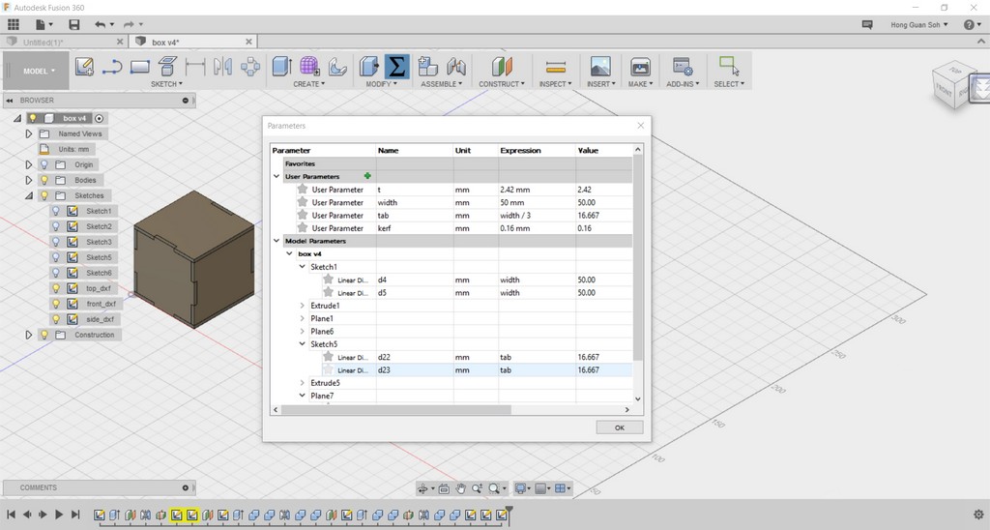Select the Measure tool under Inspect

pyautogui.click(x=555, y=67)
